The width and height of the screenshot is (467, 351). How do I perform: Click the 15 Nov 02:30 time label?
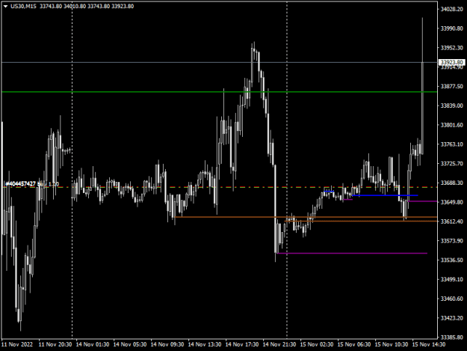(317, 344)
